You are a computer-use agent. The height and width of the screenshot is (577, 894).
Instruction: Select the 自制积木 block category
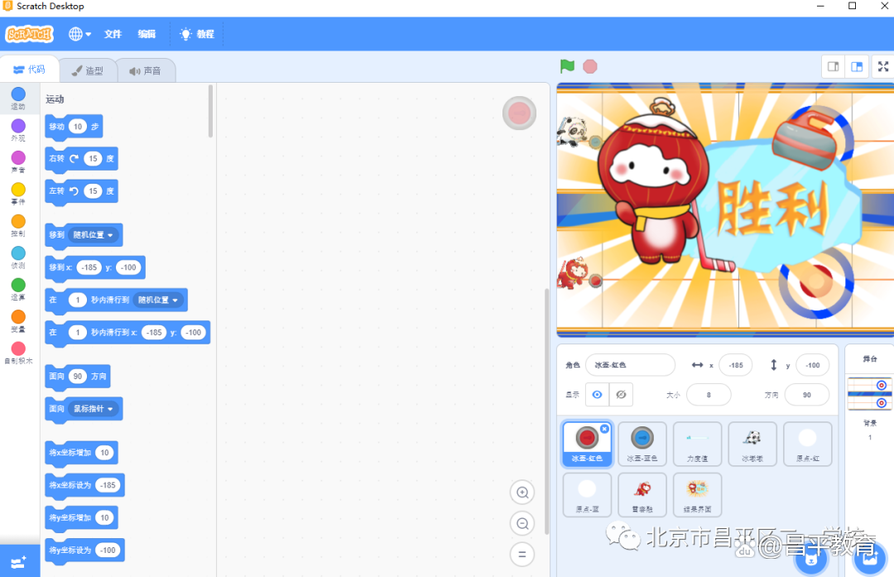18,353
